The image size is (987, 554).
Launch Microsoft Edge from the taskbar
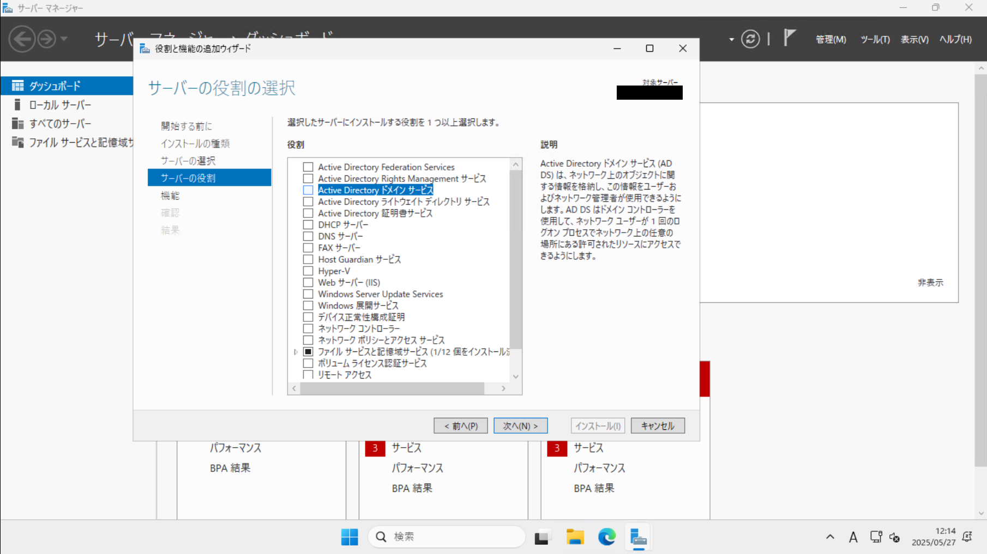coord(607,537)
